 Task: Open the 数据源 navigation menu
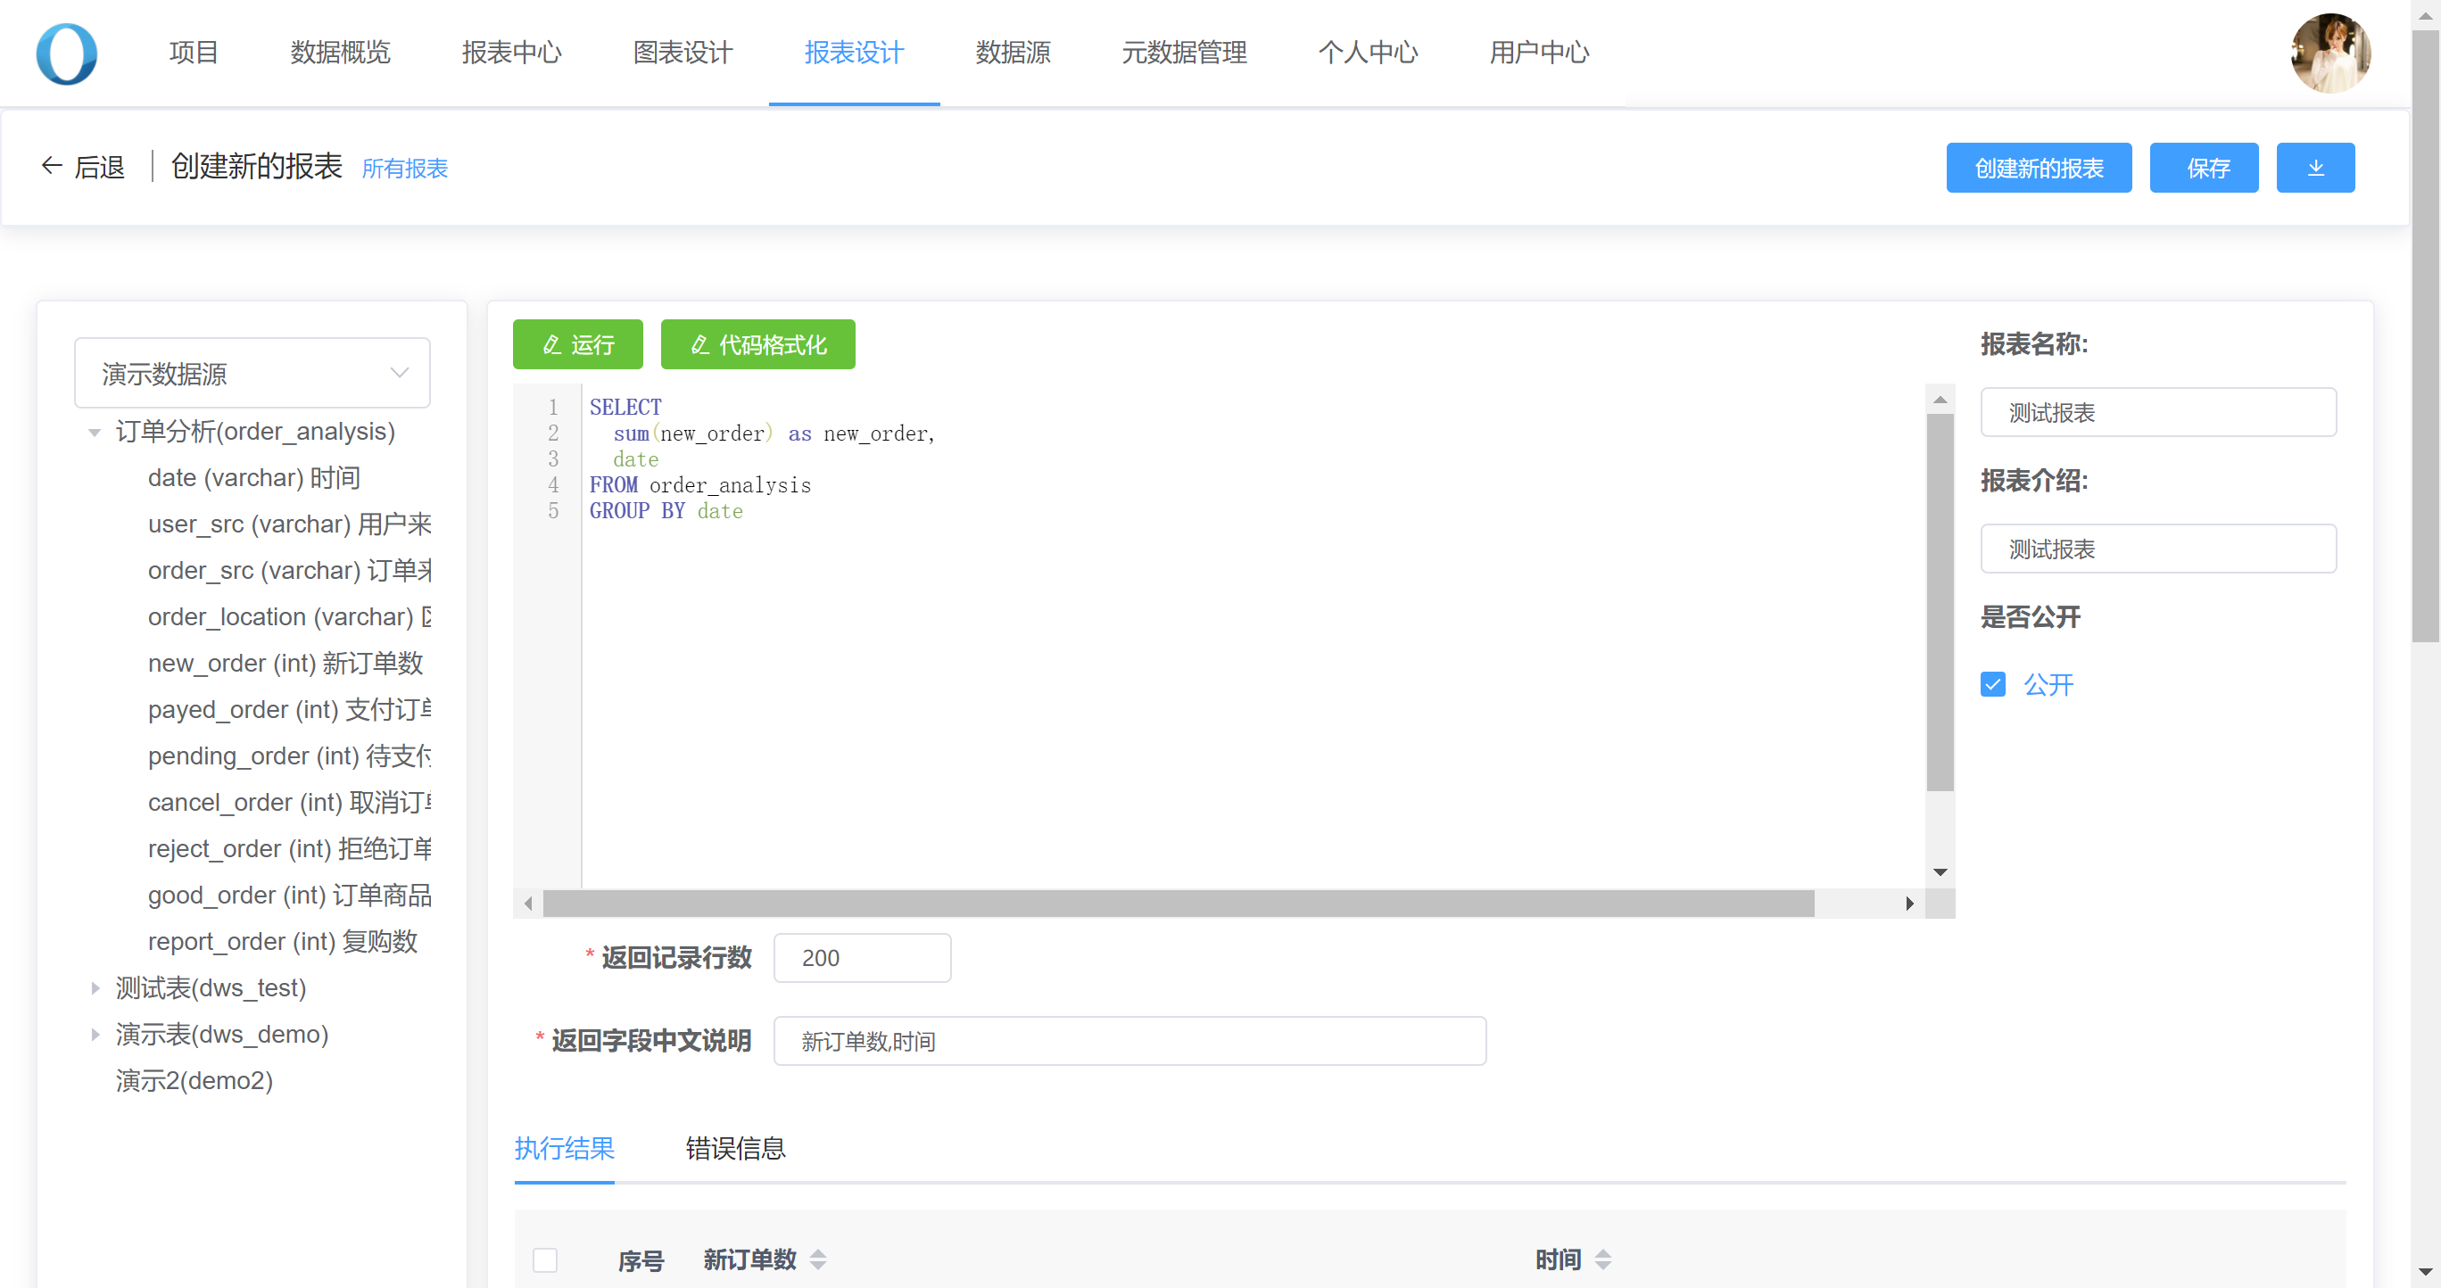coord(1012,52)
